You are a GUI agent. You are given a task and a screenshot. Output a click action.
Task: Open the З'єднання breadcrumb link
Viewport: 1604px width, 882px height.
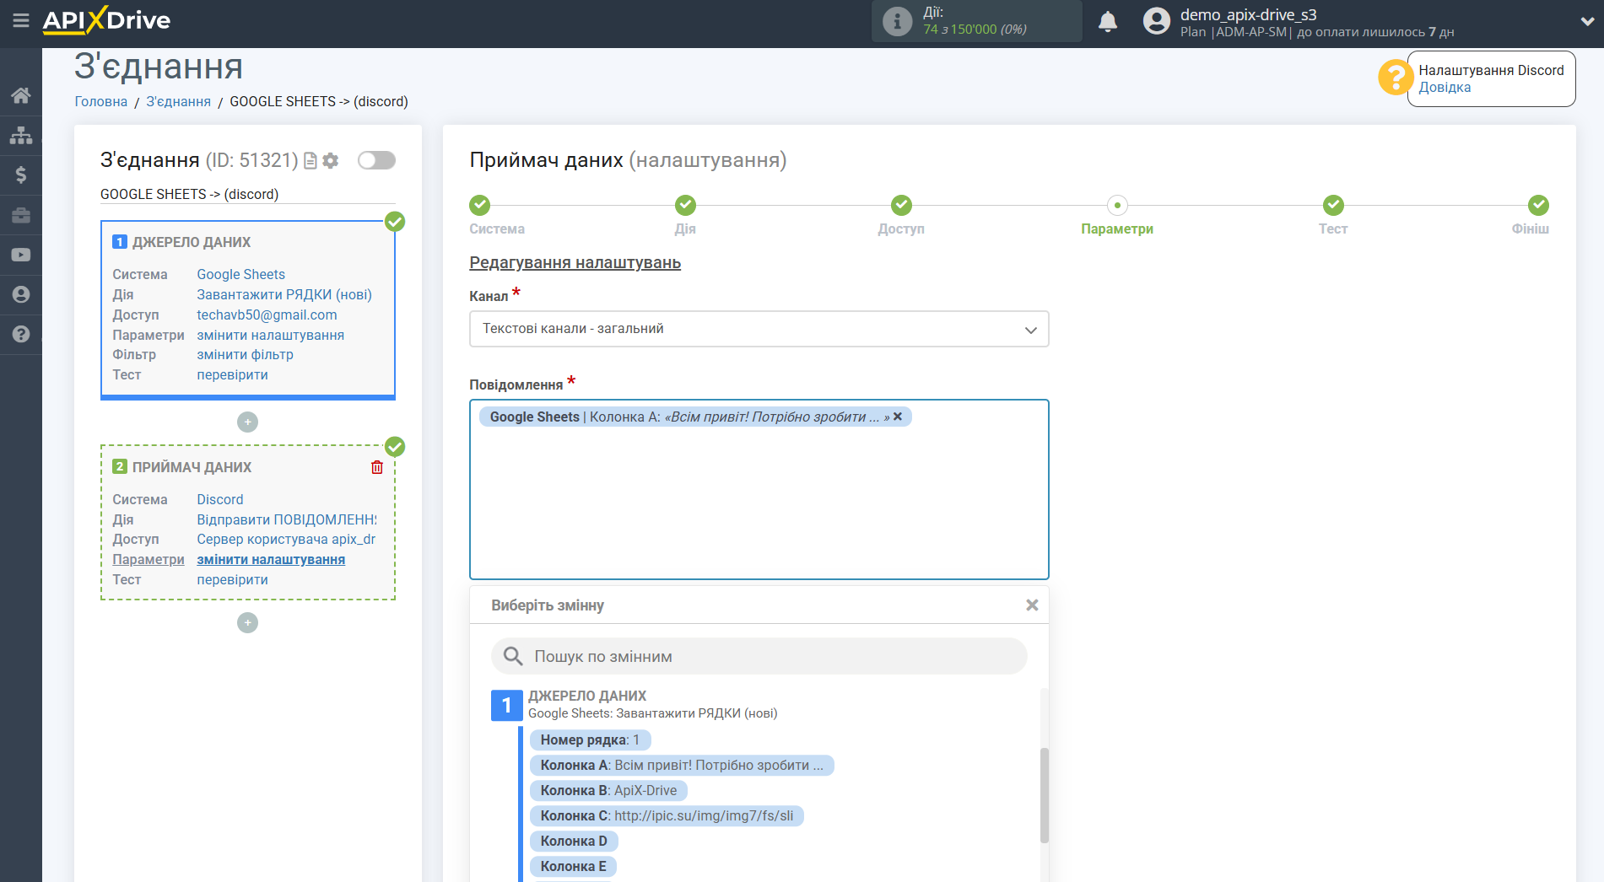pos(179,101)
